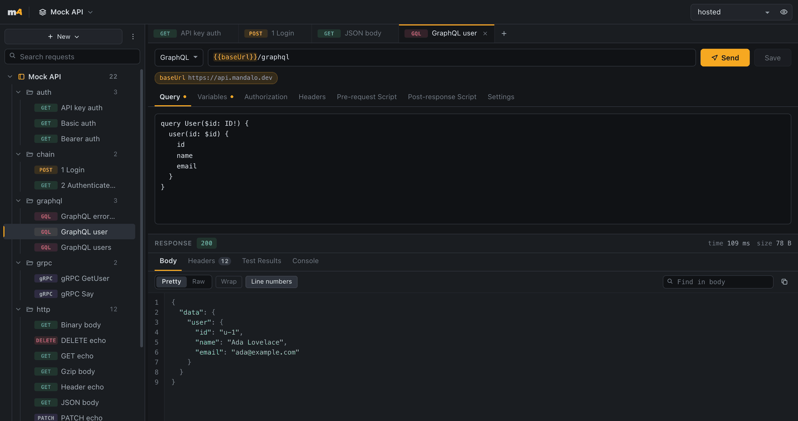Collapse the Mock API collection
Screen dimensions: 798x421
(10, 76)
